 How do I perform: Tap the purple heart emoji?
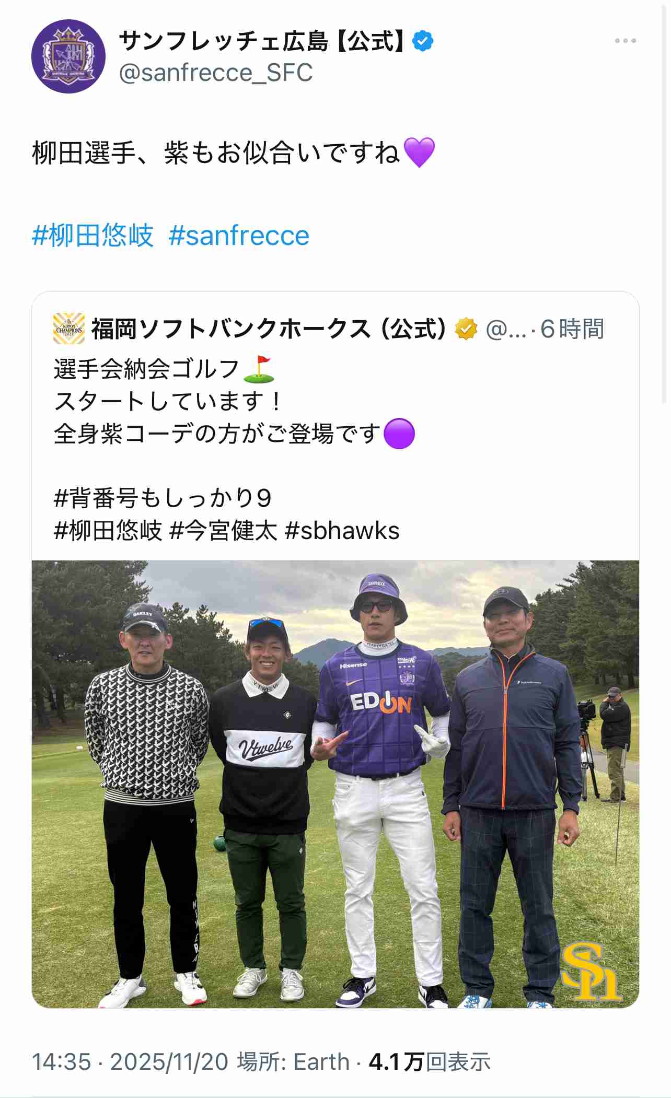click(x=419, y=153)
